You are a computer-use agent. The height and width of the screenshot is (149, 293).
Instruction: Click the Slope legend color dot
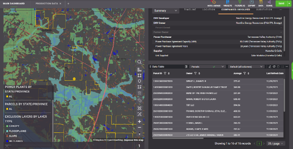pyautogui.click(x=7, y=136)
